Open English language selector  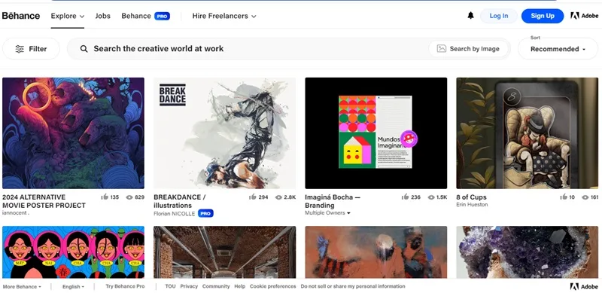(x=73, y=286)
